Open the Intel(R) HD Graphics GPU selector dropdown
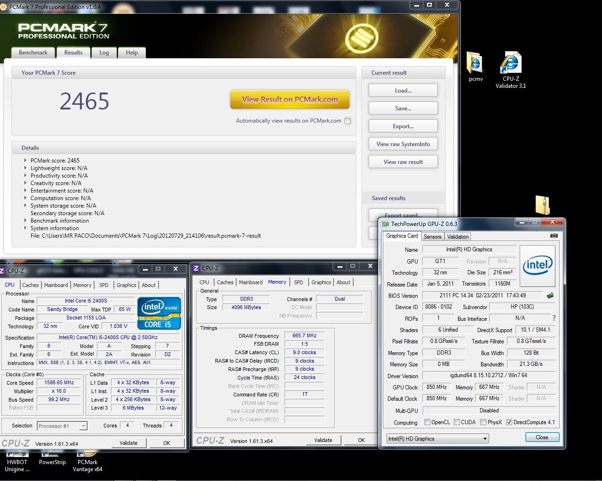Screen dimensions: 602x481 pos(437,439)
